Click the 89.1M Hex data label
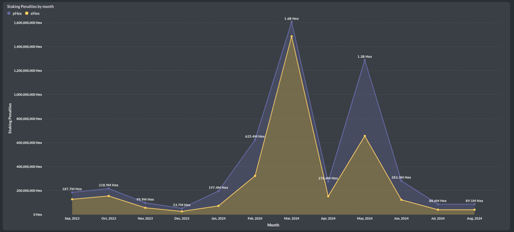514x232 pixels. click(474, 201)
